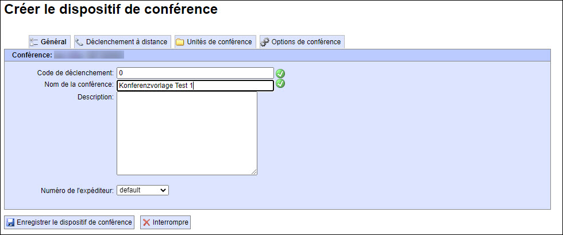Click the floppy disk save icon

[10, 222]
